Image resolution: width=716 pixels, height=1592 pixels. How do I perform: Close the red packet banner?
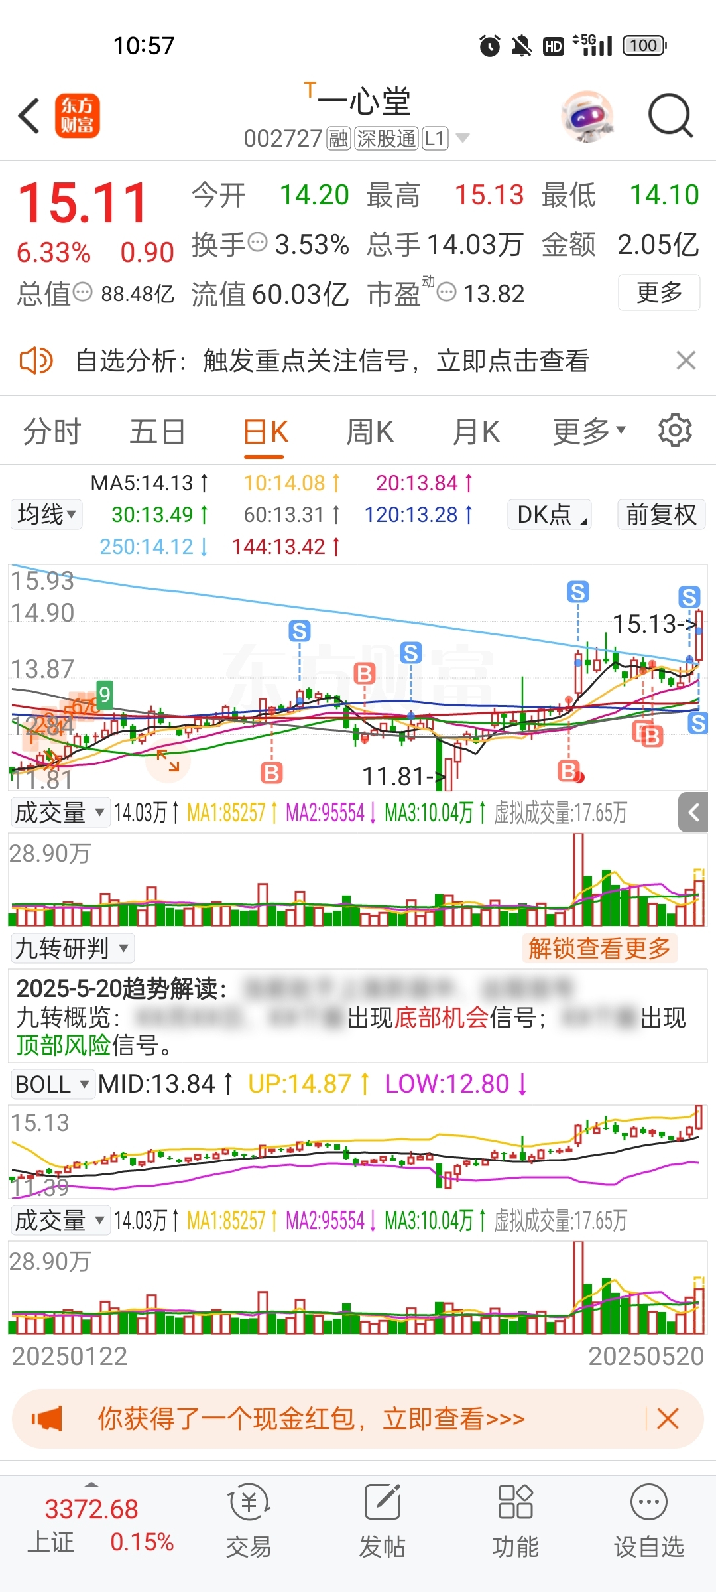click(667, 1419)
